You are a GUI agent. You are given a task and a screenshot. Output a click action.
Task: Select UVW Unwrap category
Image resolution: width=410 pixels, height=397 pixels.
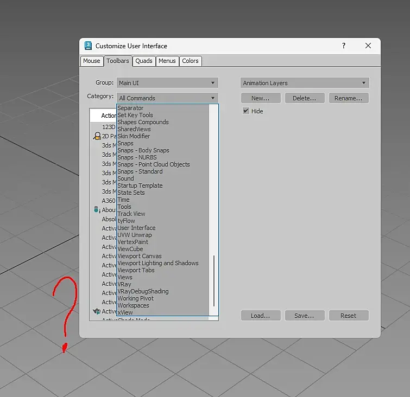click(x=163, y=235)
